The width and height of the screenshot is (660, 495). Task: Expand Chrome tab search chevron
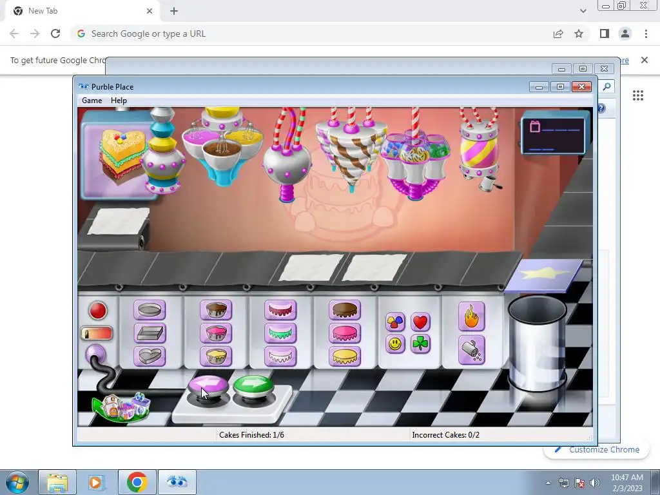[x=583, y=11]
